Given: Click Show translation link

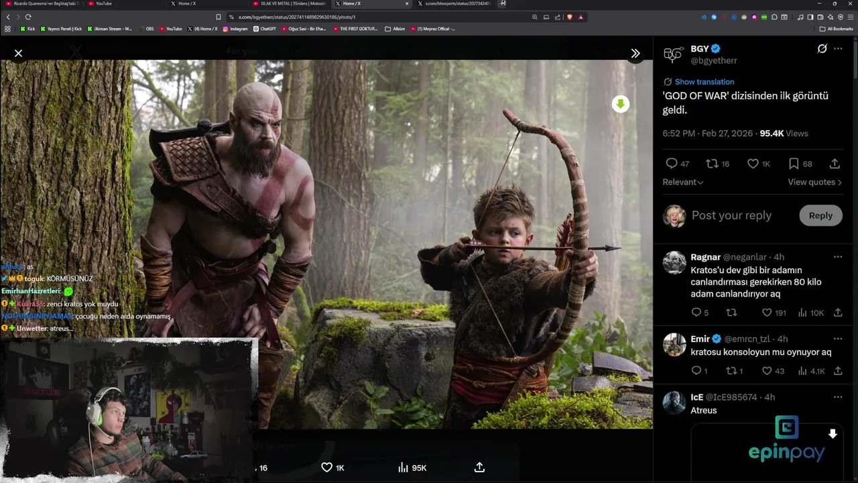Looking at the screenshot, I should [704, 82].
